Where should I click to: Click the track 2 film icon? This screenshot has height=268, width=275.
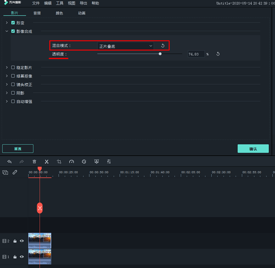point(4,241)
